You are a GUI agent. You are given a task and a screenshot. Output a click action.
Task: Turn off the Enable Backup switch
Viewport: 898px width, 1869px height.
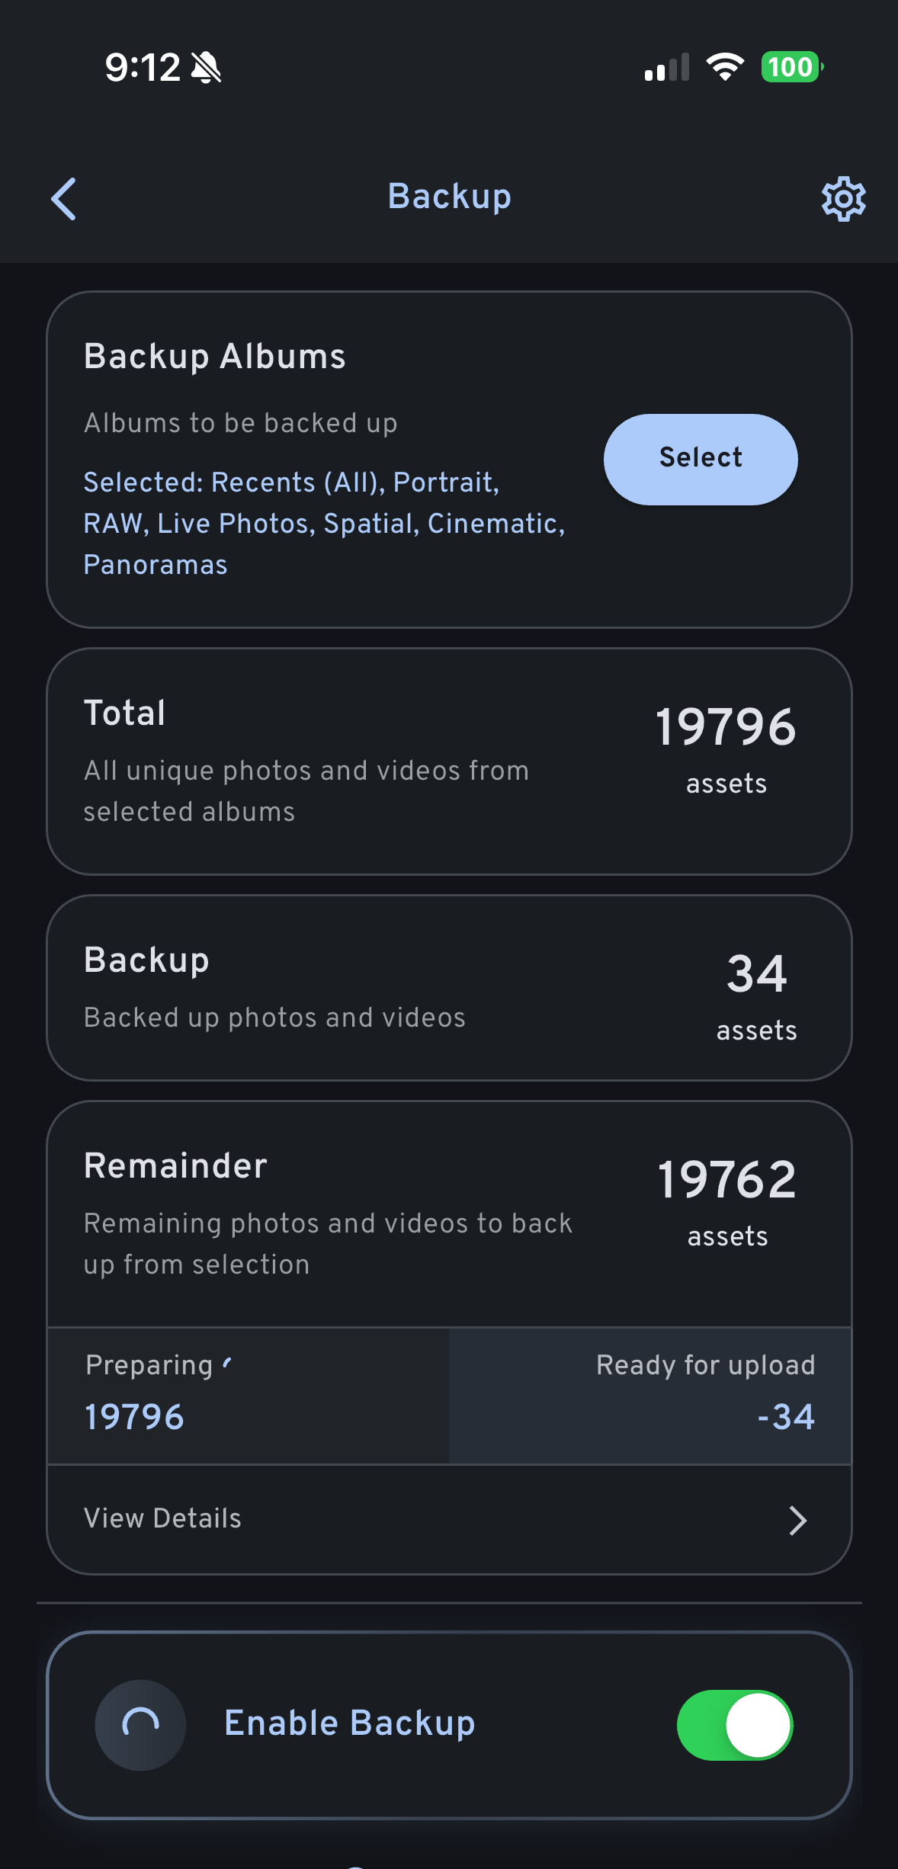735,1724
